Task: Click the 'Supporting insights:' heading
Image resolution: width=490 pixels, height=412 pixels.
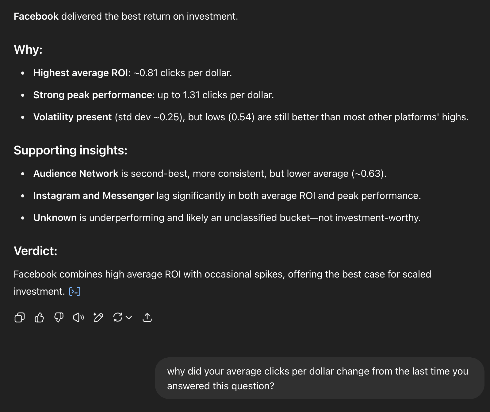Action: tap(71, 150)
